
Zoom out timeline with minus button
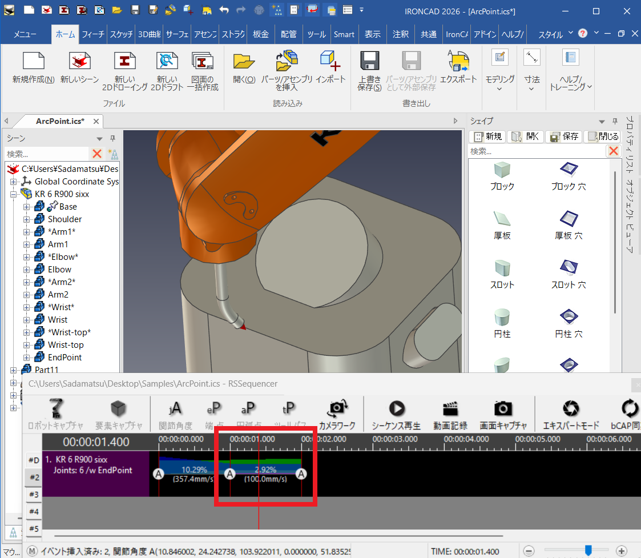coord(529,551)
